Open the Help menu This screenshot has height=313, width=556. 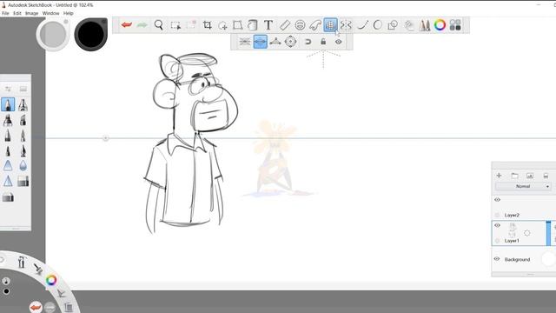68,13
